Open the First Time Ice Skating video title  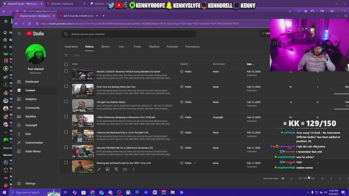(x=116, y=87)
